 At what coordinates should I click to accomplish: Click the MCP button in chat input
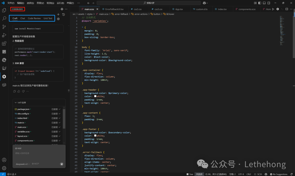tap(36, 164)
